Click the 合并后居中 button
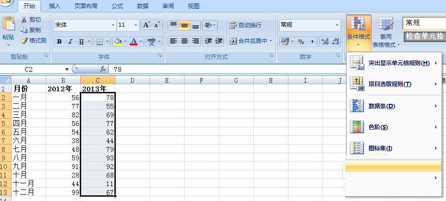This screenshot has width=446, height=201. pos(251,41)
